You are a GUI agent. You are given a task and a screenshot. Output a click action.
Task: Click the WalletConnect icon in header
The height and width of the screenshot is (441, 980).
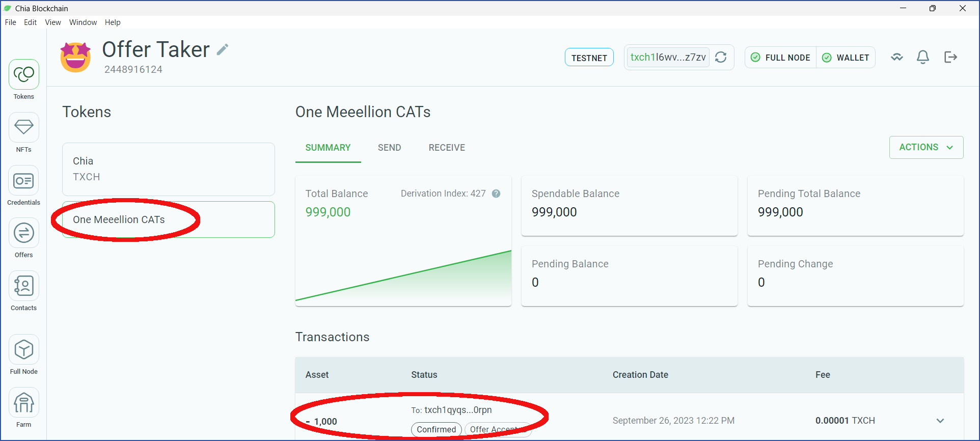coord(897,57)
